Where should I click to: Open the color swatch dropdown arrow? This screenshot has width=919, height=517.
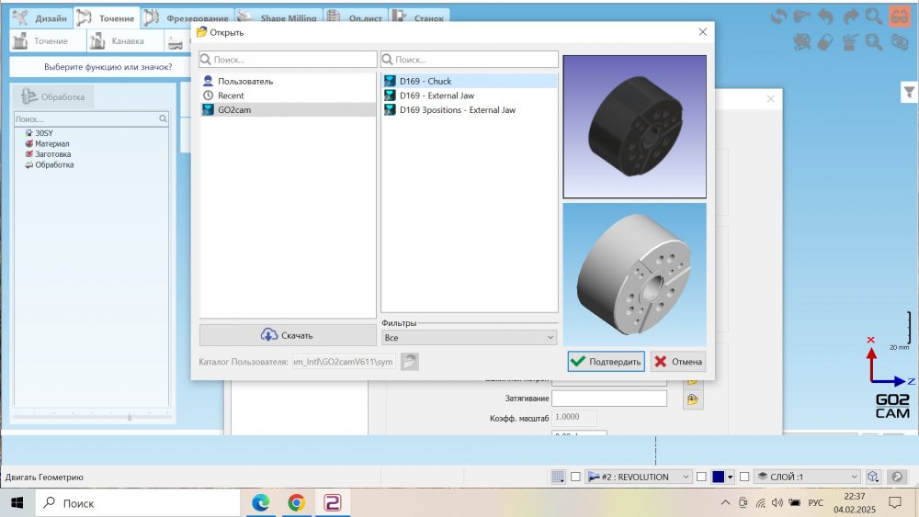(731, 478)
